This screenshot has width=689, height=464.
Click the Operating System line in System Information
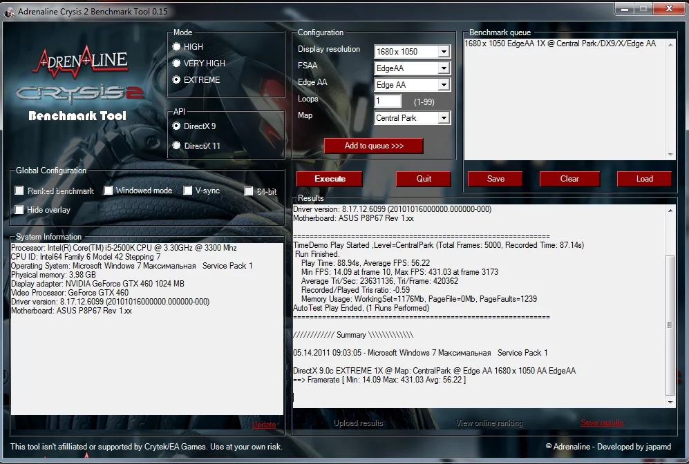coord(132,266)
